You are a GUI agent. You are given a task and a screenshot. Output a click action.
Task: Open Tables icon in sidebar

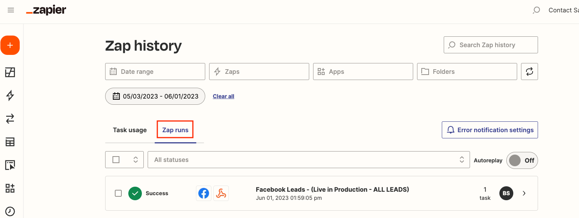[10, 142]
